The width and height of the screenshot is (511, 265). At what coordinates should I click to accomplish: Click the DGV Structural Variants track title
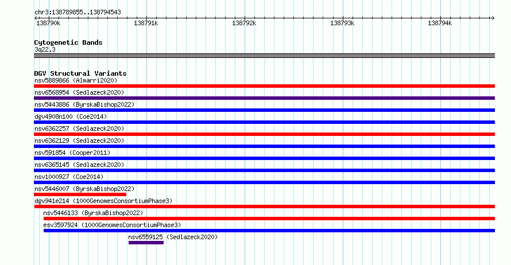[80, 73]
